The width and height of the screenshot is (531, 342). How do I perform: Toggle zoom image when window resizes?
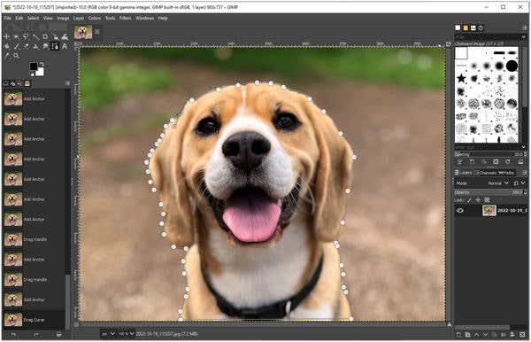449,44
